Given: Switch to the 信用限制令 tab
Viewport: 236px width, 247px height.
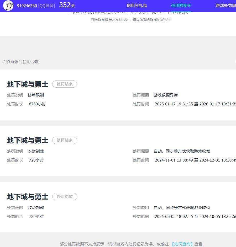Looking at the screenshot, I should [x=181, y=6].
